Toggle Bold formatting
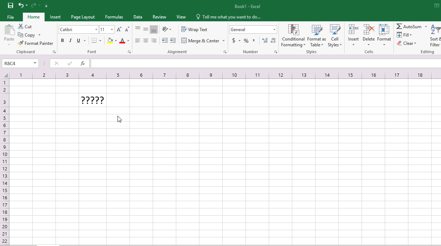This screenshot has width=441, height=246. coord(62,41)
